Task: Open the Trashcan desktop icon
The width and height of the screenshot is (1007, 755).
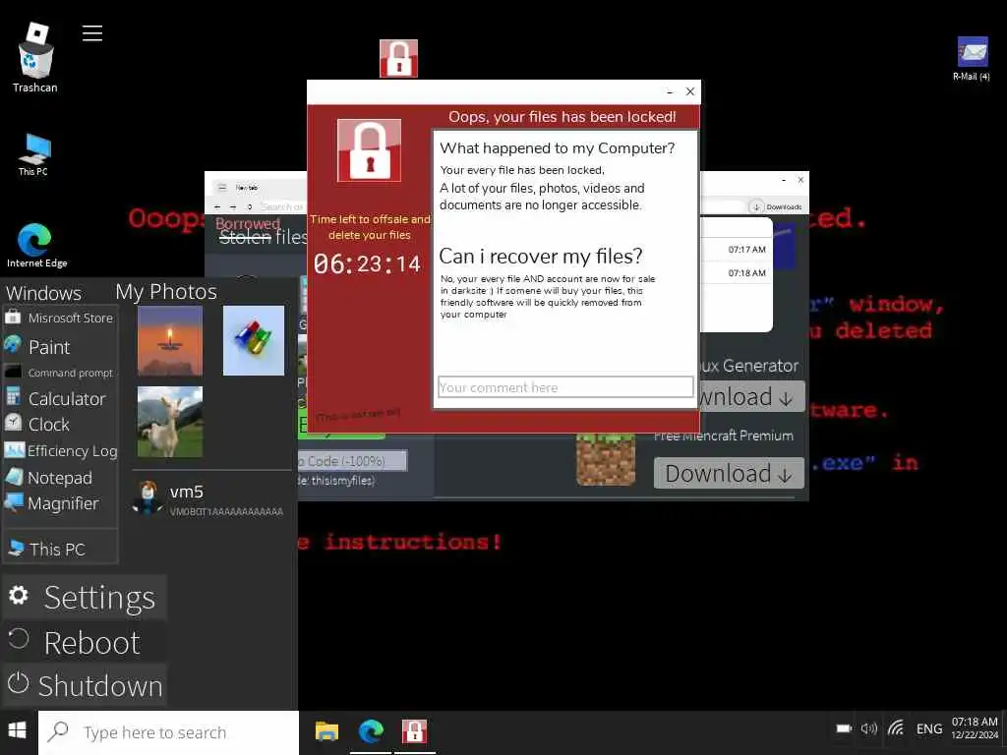Action: pyautogui.click(x=35, y=58)
